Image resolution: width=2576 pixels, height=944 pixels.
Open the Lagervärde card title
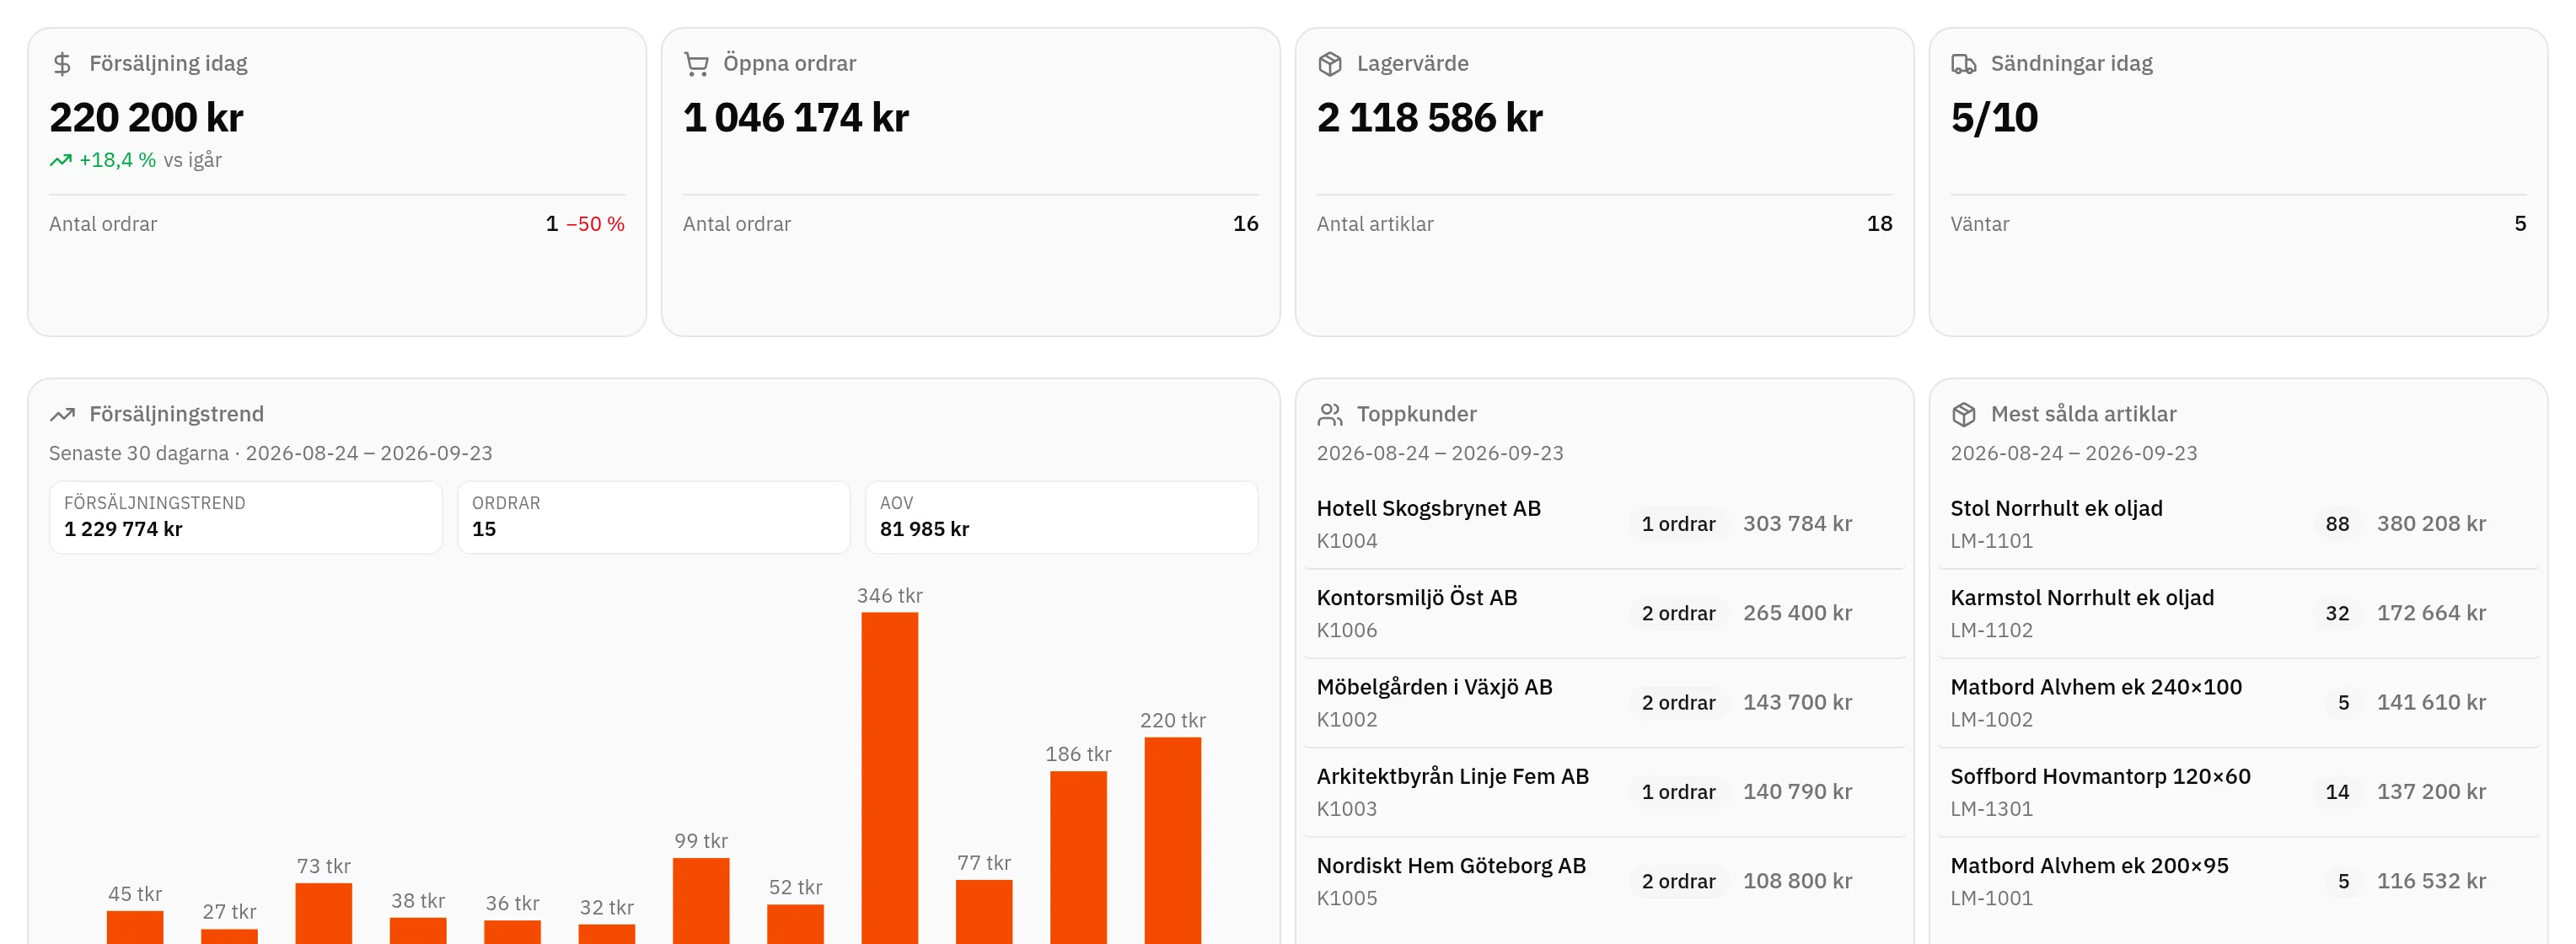pyautogui.click(x=1412, y=63)
